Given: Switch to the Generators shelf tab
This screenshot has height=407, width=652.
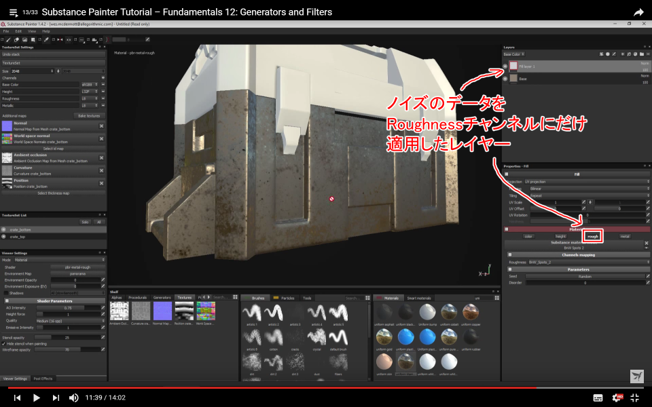Looking at the screenshot, I should 162,297.
